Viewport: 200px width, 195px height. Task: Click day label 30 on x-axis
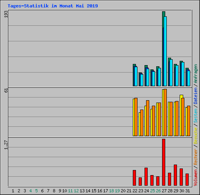(x=182, y=191)
